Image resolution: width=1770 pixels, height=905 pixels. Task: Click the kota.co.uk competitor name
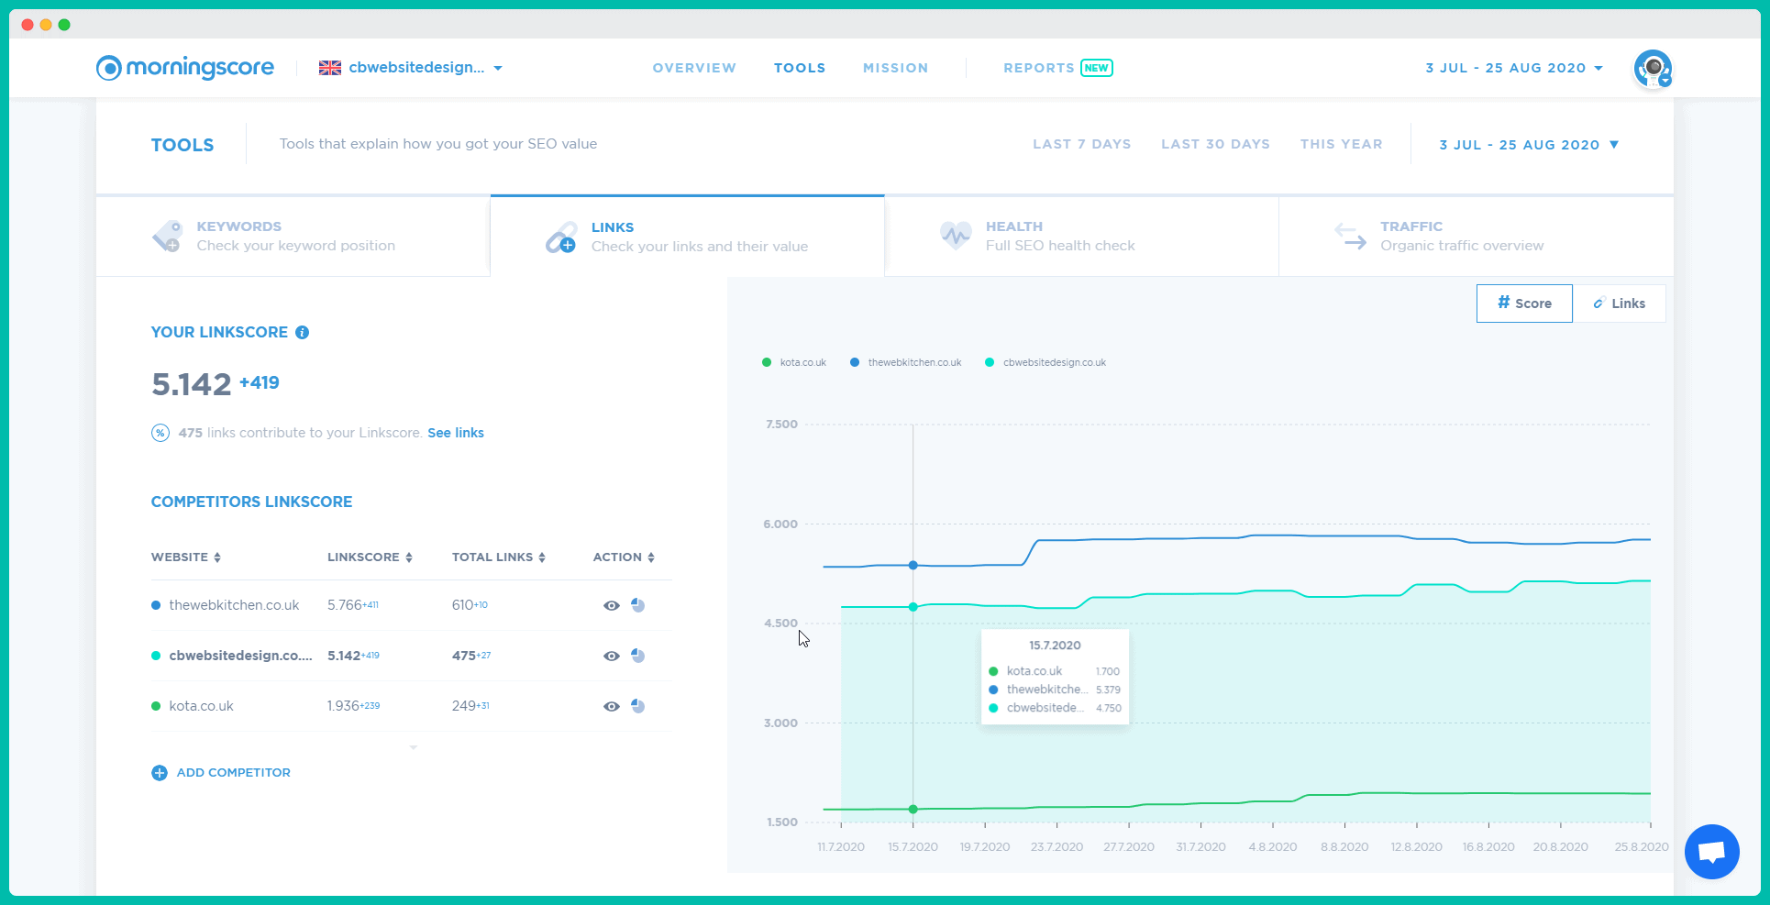pos(202,706)
